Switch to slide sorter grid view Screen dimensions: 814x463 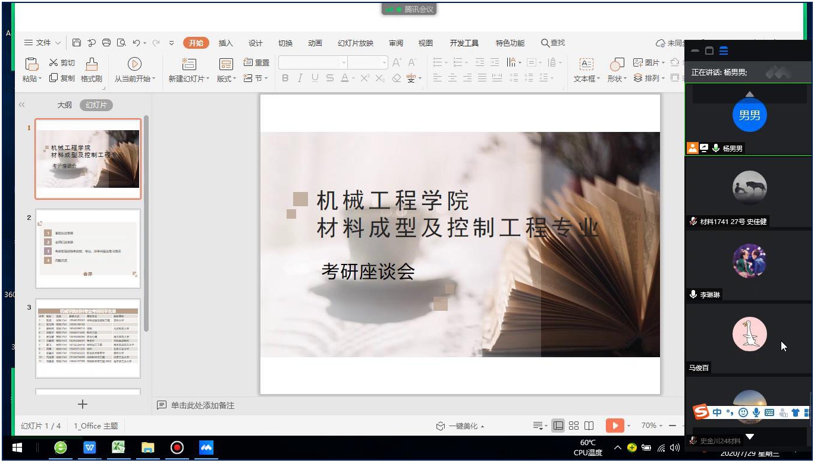coord(574,426)
